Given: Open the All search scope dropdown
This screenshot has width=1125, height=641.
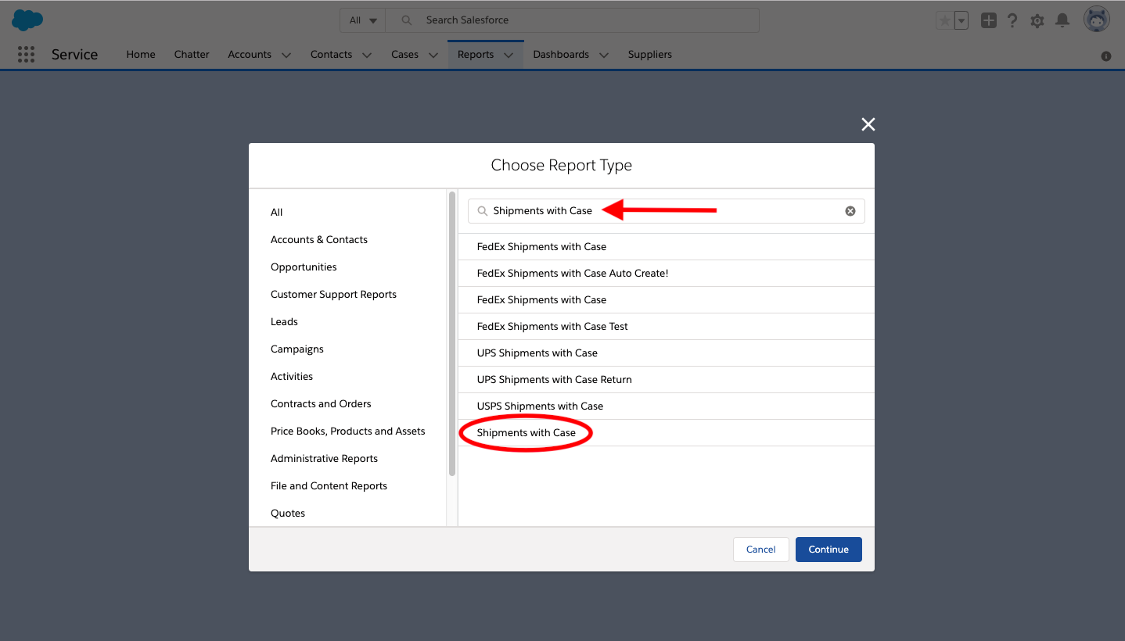Looking at the screenshot, I should (x=364, y=20).
